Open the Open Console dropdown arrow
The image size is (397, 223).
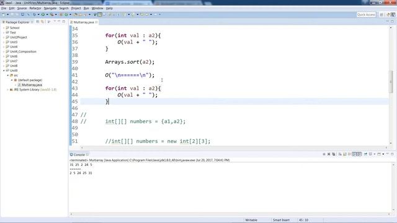click(x=383, y=154)
